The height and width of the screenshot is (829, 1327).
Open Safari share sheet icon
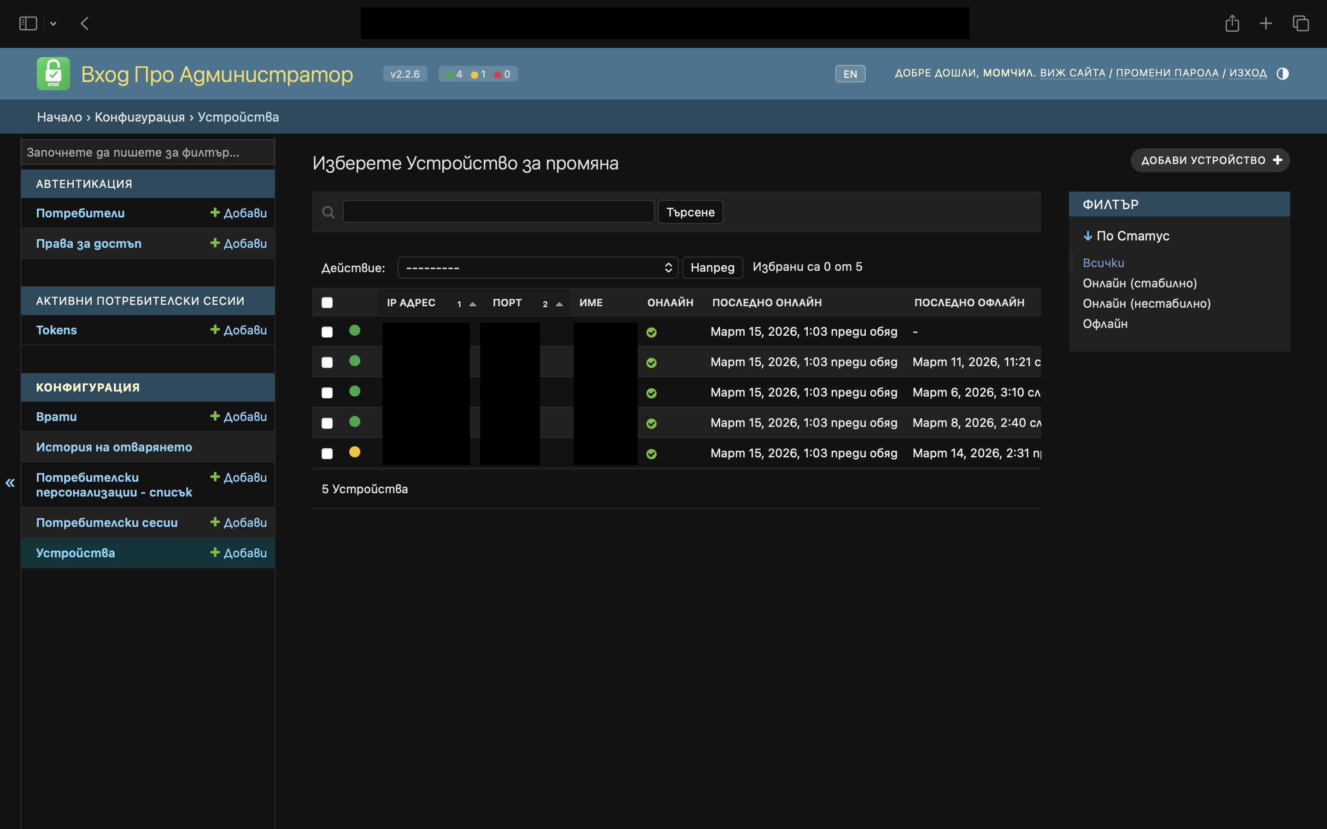[1233, 23]
